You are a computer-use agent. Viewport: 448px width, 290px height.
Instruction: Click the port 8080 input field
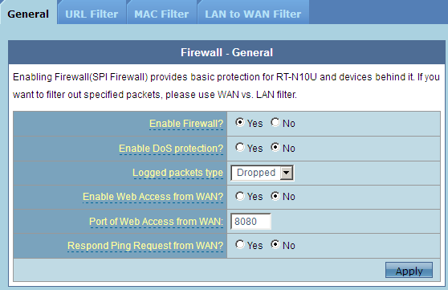pyautogui.click(x=250, y=222)
